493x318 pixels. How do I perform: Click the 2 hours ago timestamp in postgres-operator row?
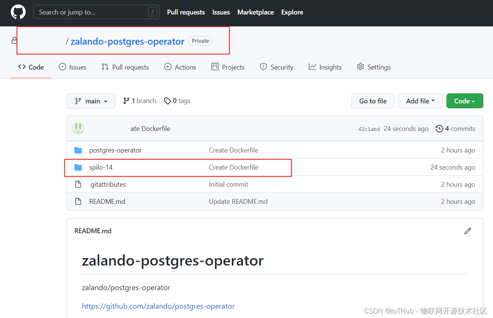point(458,150)
